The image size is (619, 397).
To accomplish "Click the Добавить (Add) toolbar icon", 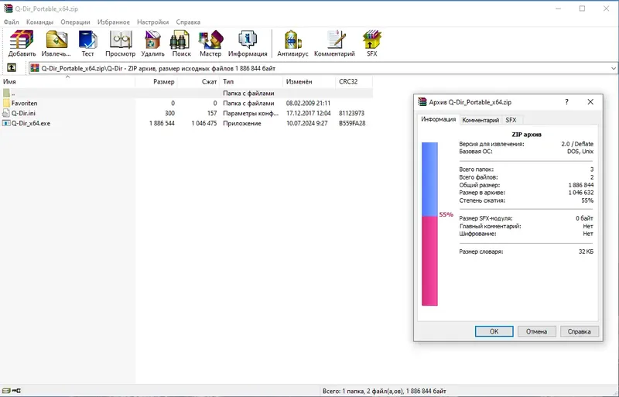I will pos(22,43).
